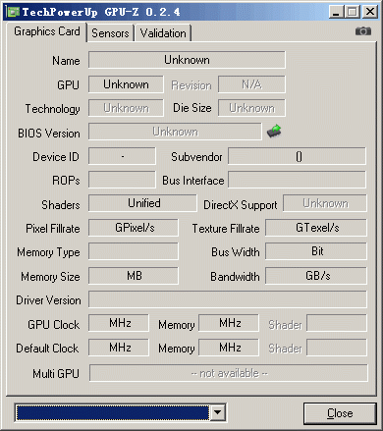Click the empty ROPs field
383x431 pixels.
[122, 180]
